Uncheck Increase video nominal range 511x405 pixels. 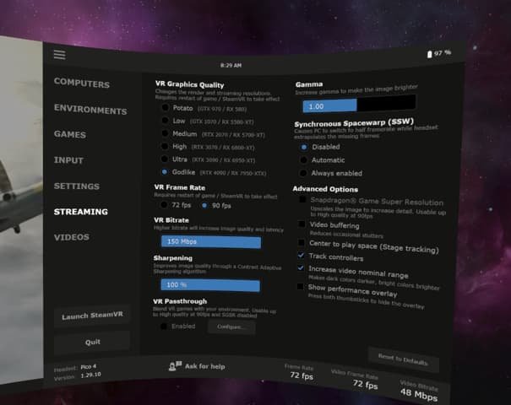(x=301, y=268)
